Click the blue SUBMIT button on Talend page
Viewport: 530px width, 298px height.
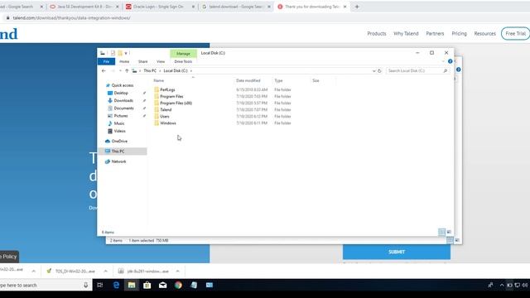click(397, 252)
